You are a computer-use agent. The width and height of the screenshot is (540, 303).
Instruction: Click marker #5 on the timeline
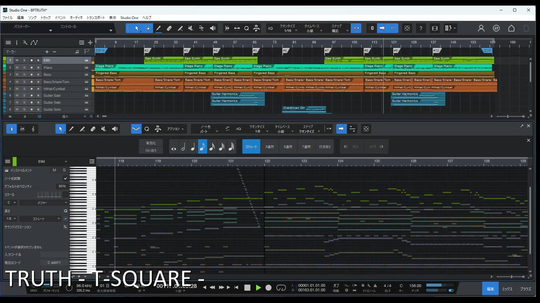click(x=255, y=51)
